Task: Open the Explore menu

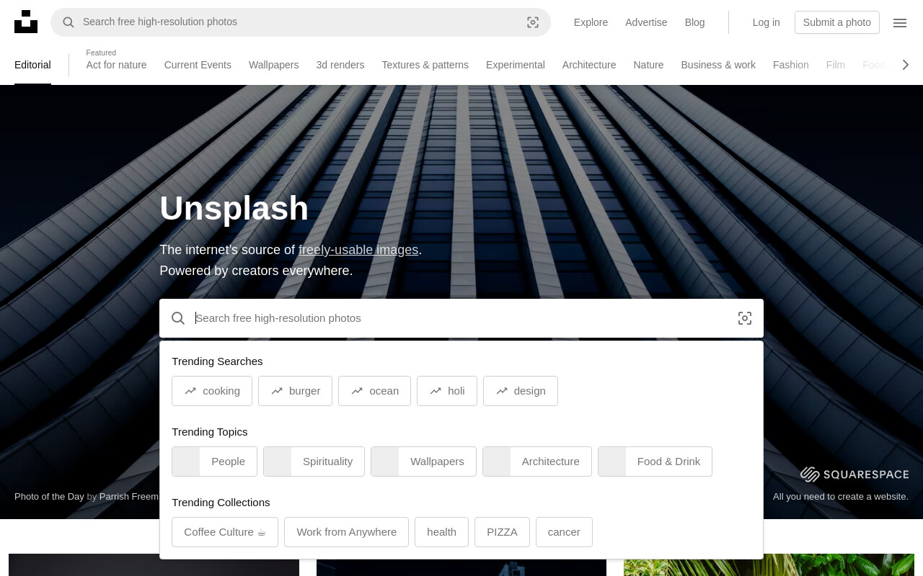Action: (x=591, y=22)
